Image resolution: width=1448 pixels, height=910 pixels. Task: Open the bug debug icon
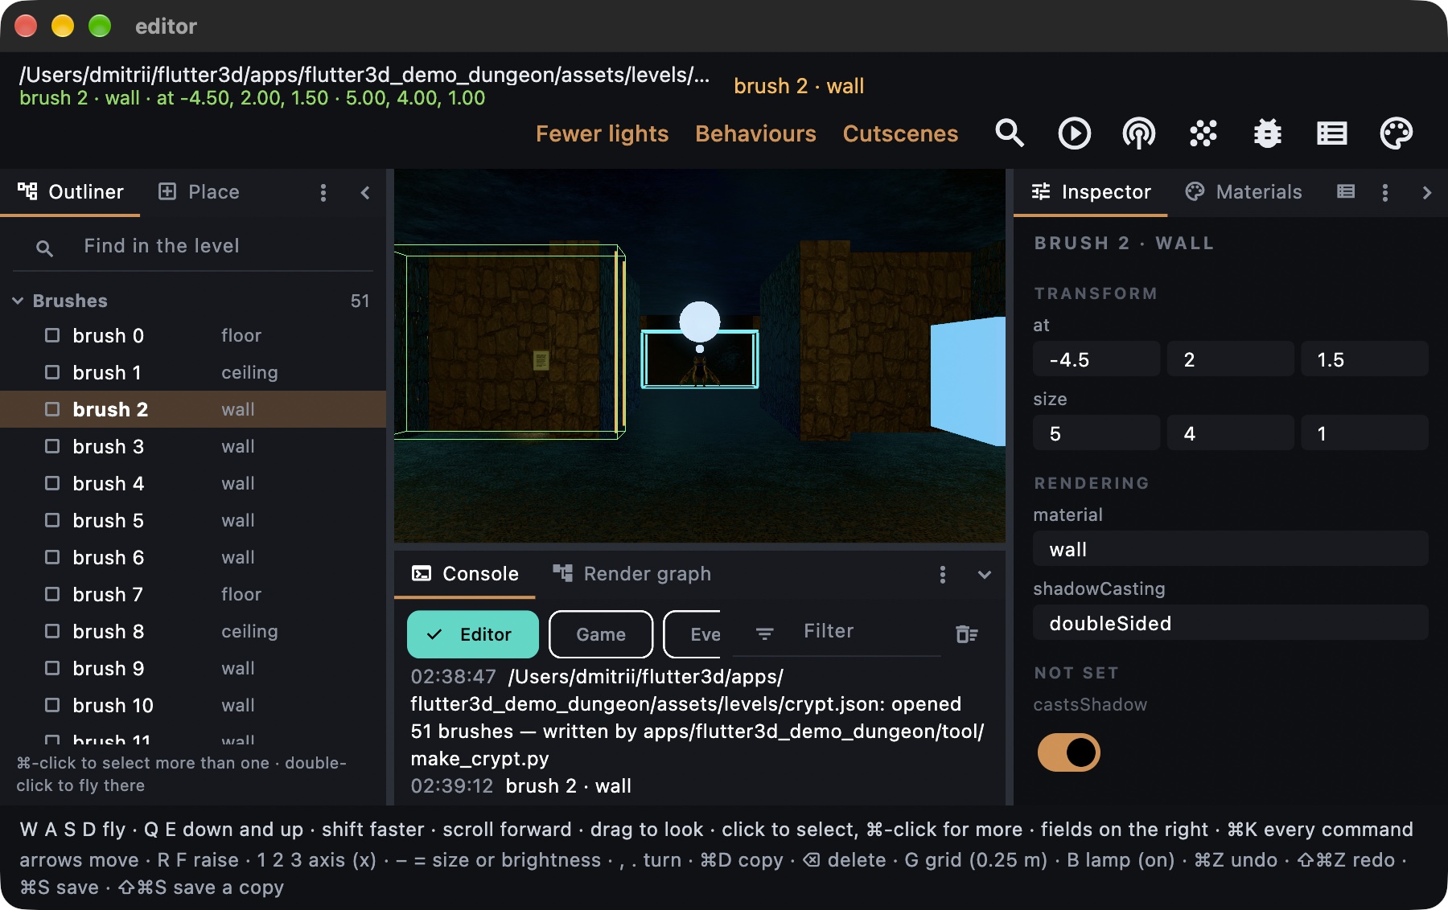(x=1267, y=133)
